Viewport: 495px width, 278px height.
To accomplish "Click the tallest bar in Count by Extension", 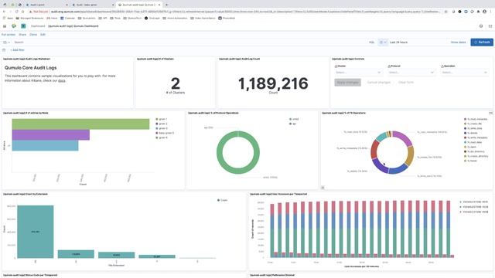I will pos(36,232).
